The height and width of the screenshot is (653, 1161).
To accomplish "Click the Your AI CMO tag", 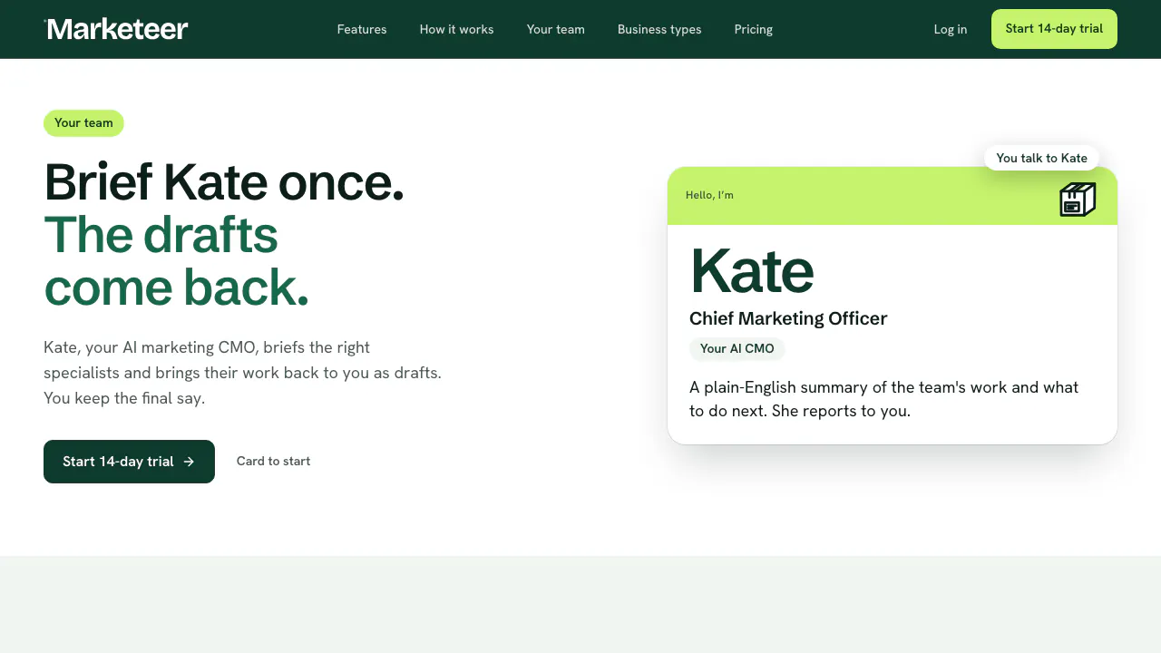I will click(x=737, y=349).
